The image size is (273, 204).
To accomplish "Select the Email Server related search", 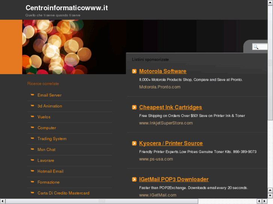I will 50,95.
